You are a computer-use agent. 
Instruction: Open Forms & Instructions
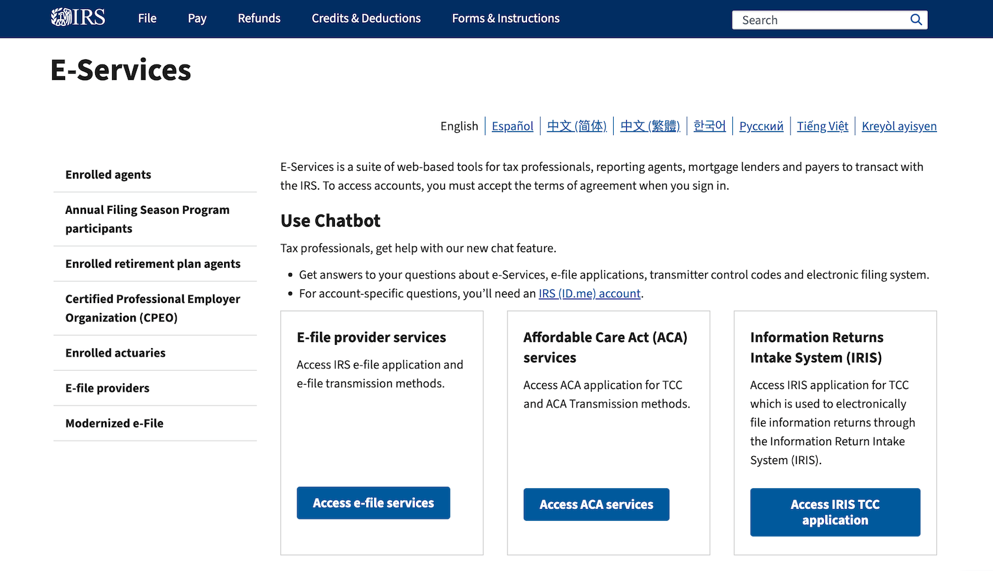[x=505, y=18]
